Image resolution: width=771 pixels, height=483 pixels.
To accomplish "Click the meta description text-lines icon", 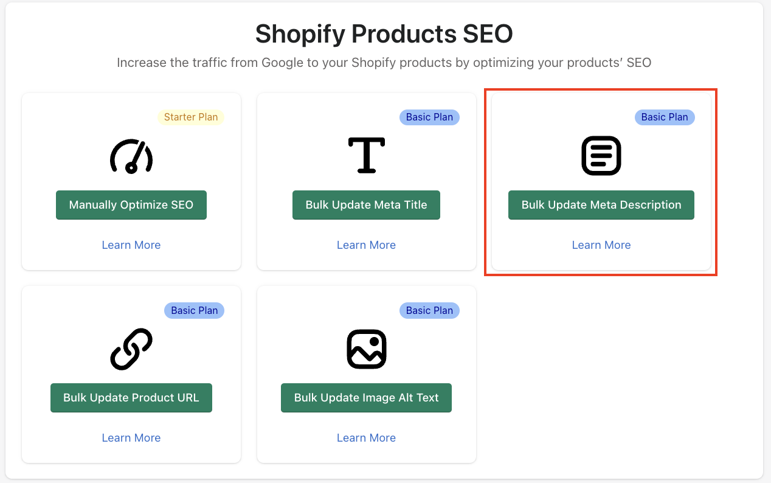I will pyautogui.click(x=601, y=156).
